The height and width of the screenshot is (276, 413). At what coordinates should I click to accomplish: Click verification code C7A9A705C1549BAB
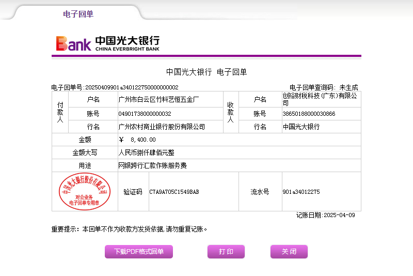(x=174, y=192)
